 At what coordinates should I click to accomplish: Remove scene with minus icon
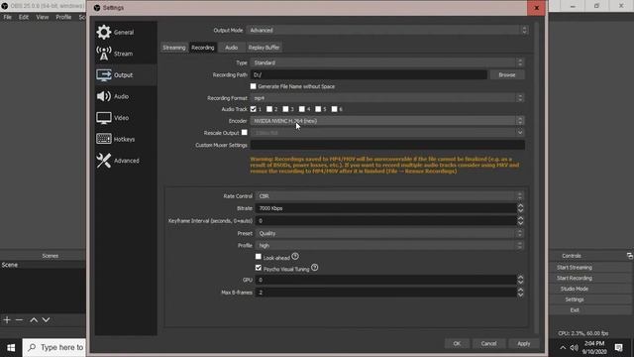point(19,319)
